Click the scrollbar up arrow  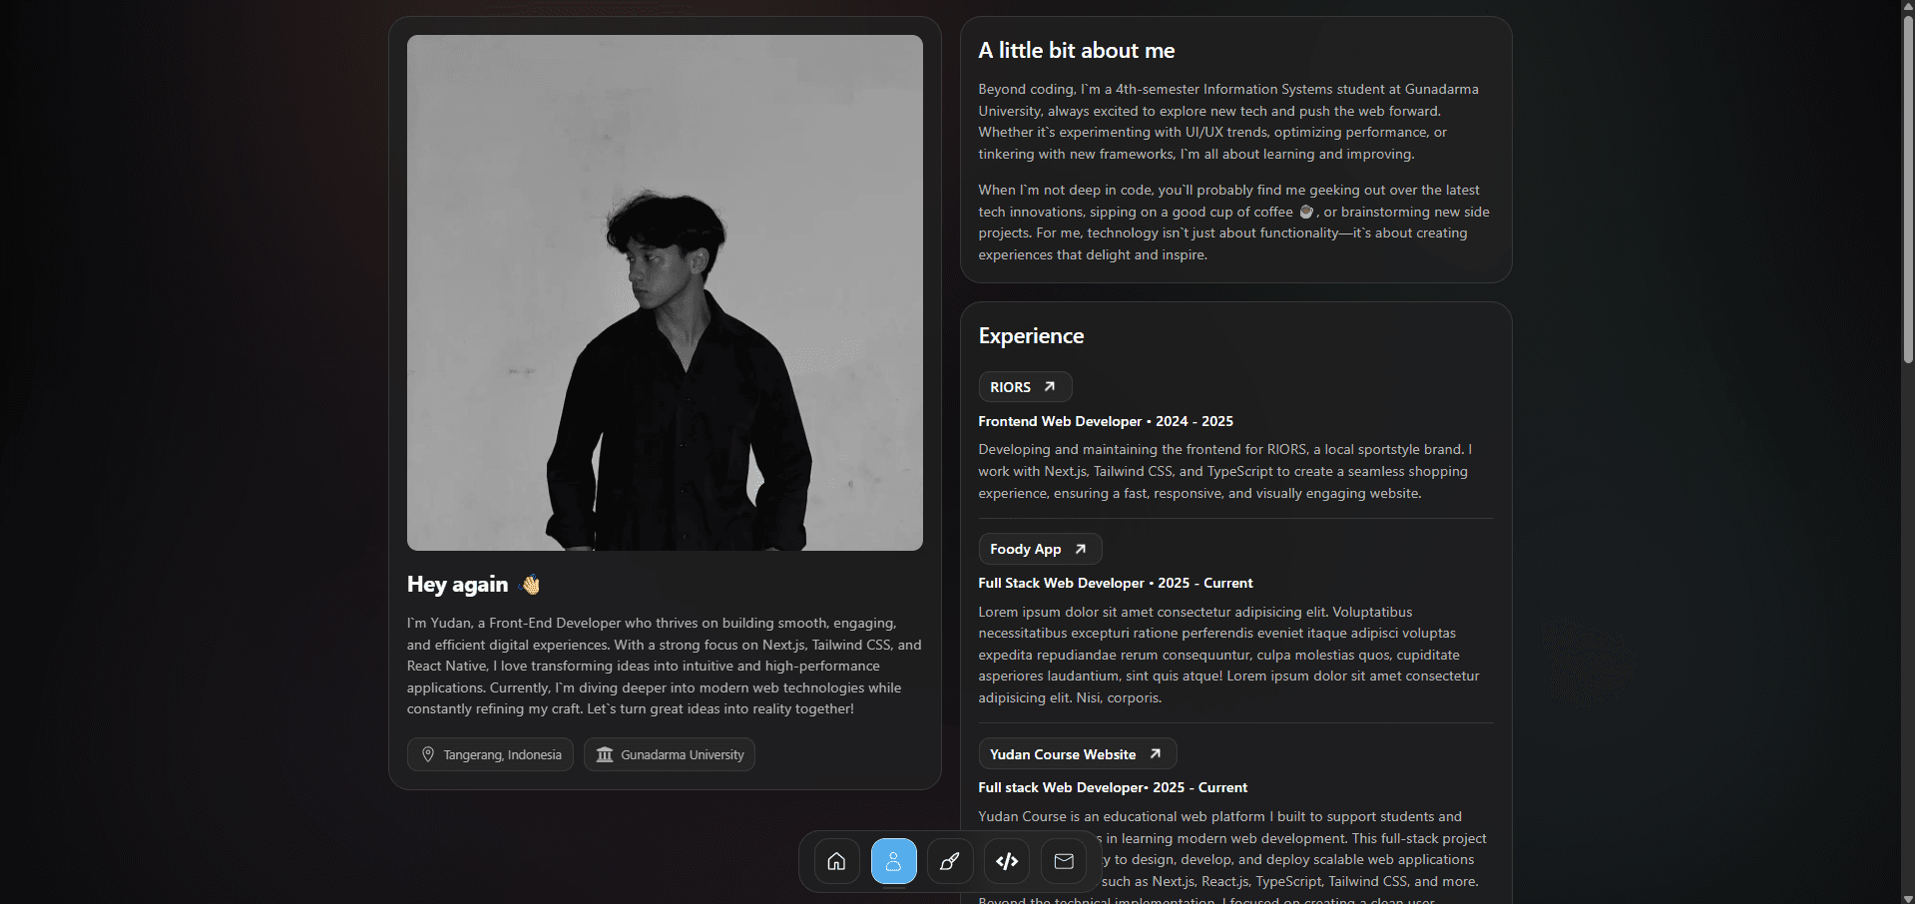(1907, 7)
